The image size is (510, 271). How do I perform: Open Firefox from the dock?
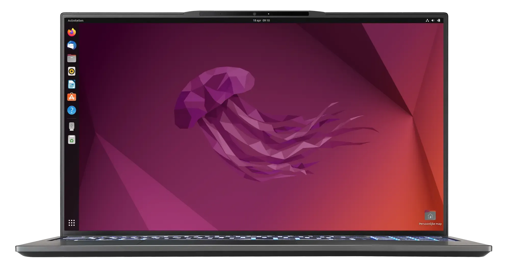pos(72,32)
